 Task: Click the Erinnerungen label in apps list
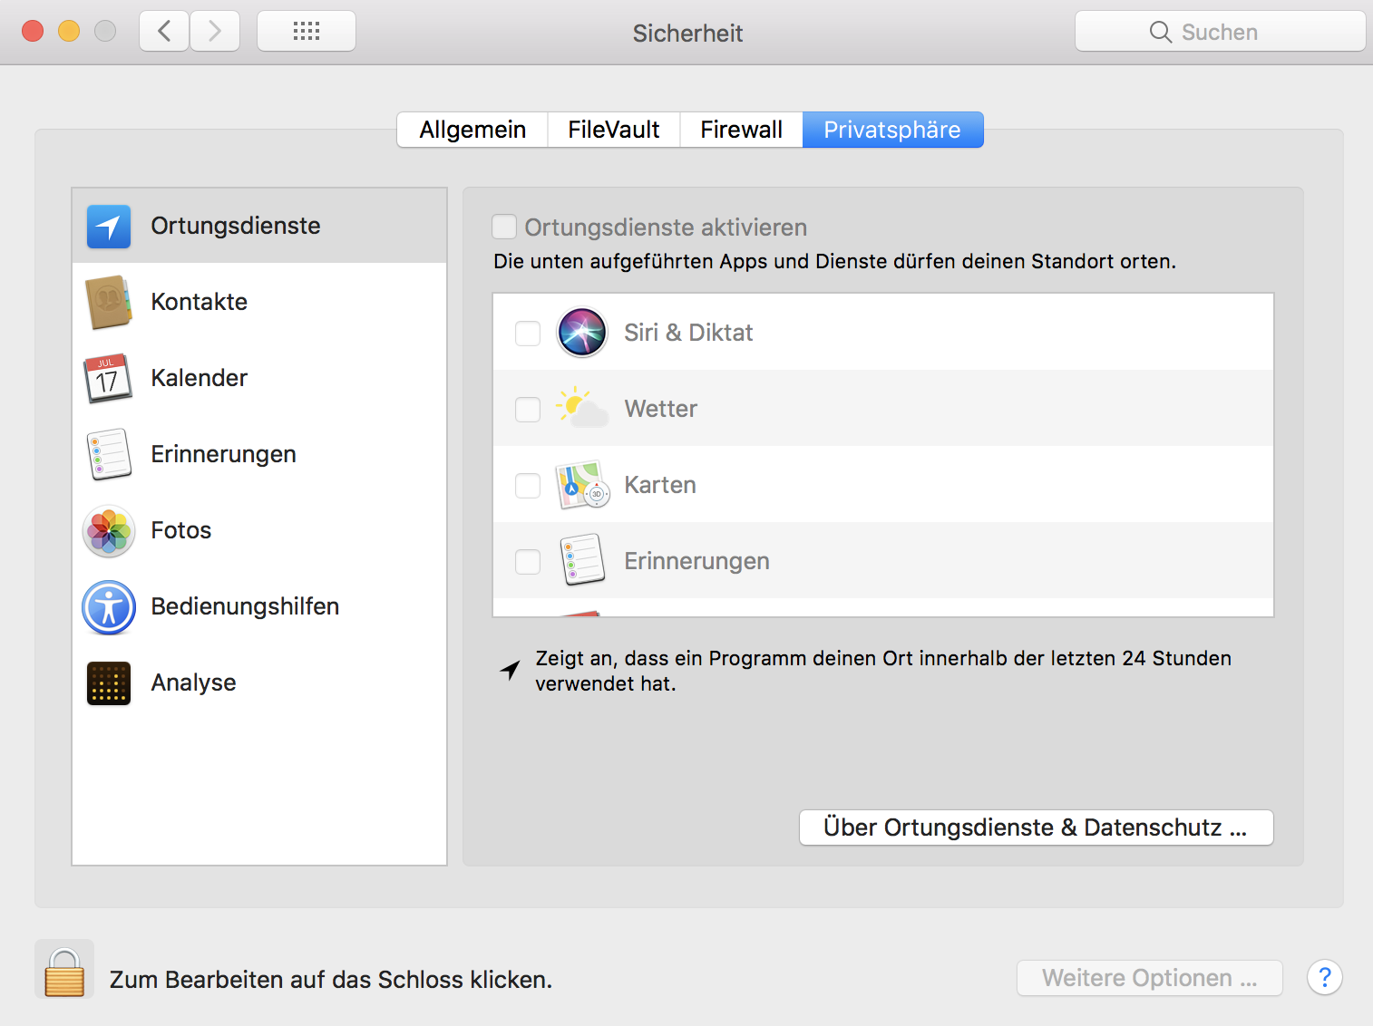(x=696, y=561)
